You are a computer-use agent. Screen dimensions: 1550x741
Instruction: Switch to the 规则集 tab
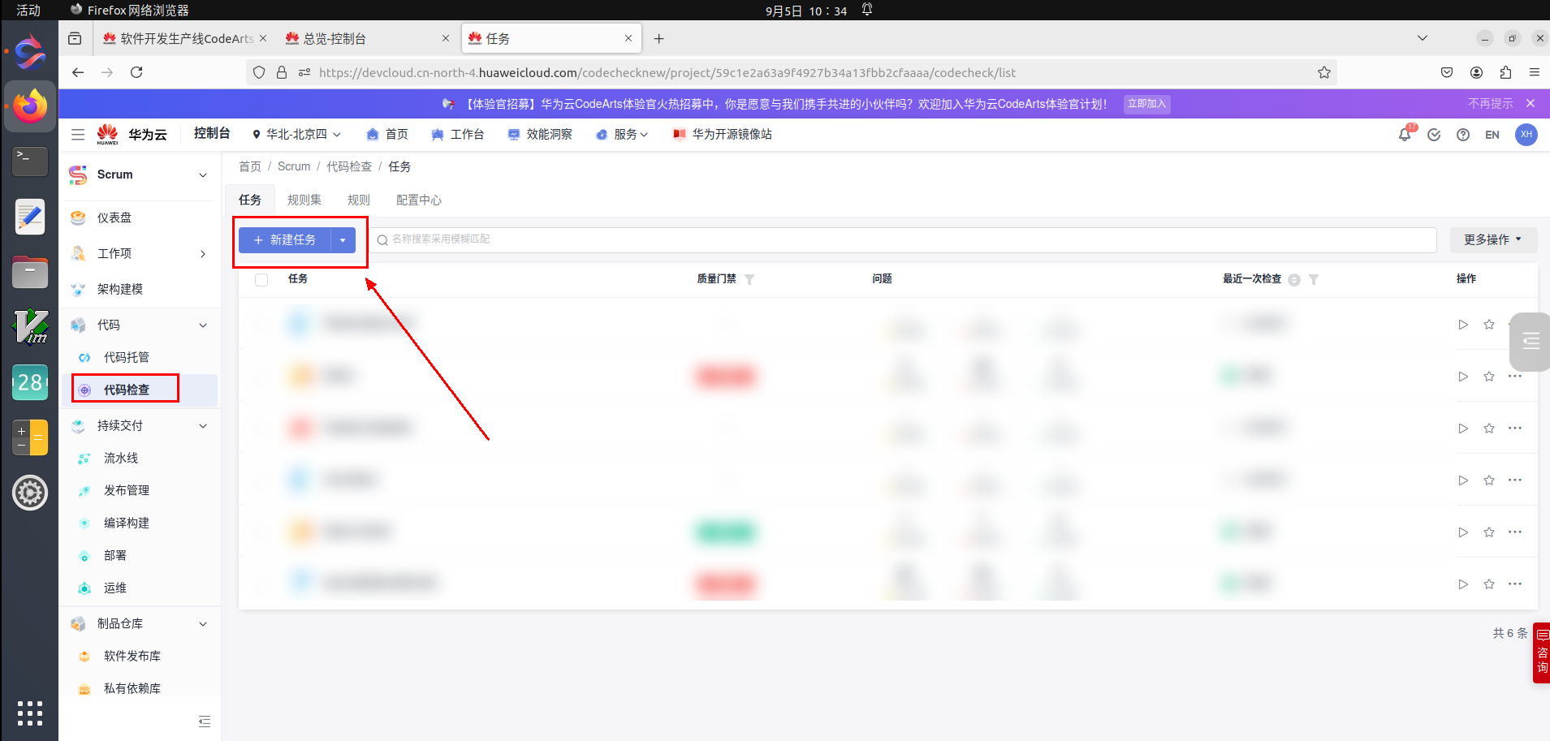[304, 200]
